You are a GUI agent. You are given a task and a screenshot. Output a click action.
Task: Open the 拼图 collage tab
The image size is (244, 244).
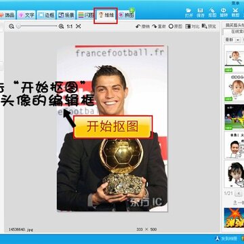127,16
